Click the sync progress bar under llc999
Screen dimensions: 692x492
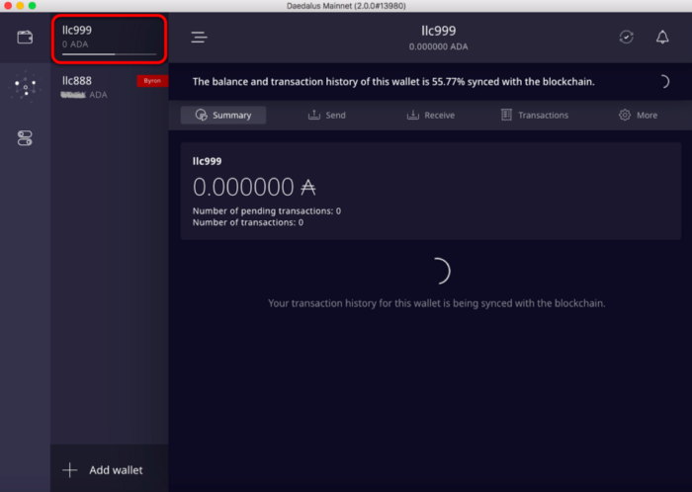[x=109, y=54]
